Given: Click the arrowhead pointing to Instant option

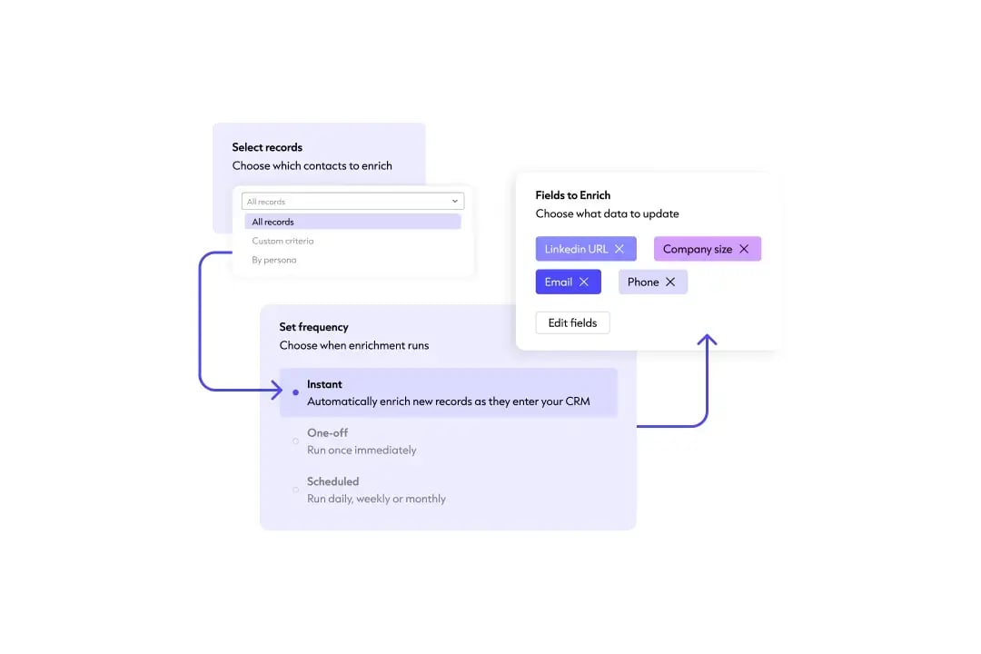Looking at the screenshot, I should click(277, 391).
